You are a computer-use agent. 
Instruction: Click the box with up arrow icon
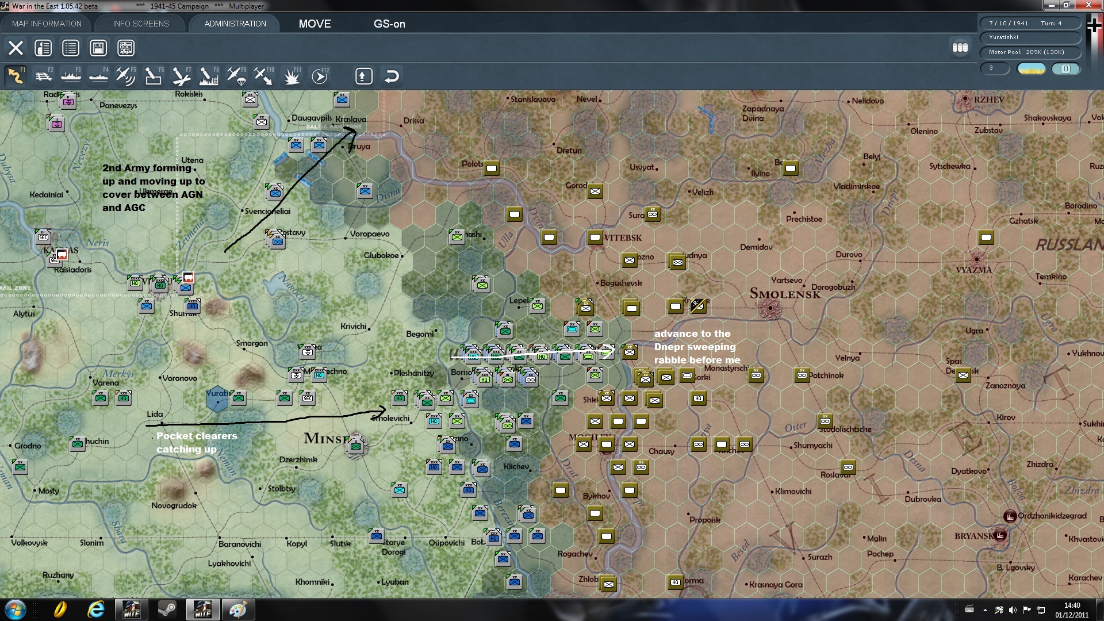[x=364, y=76]
